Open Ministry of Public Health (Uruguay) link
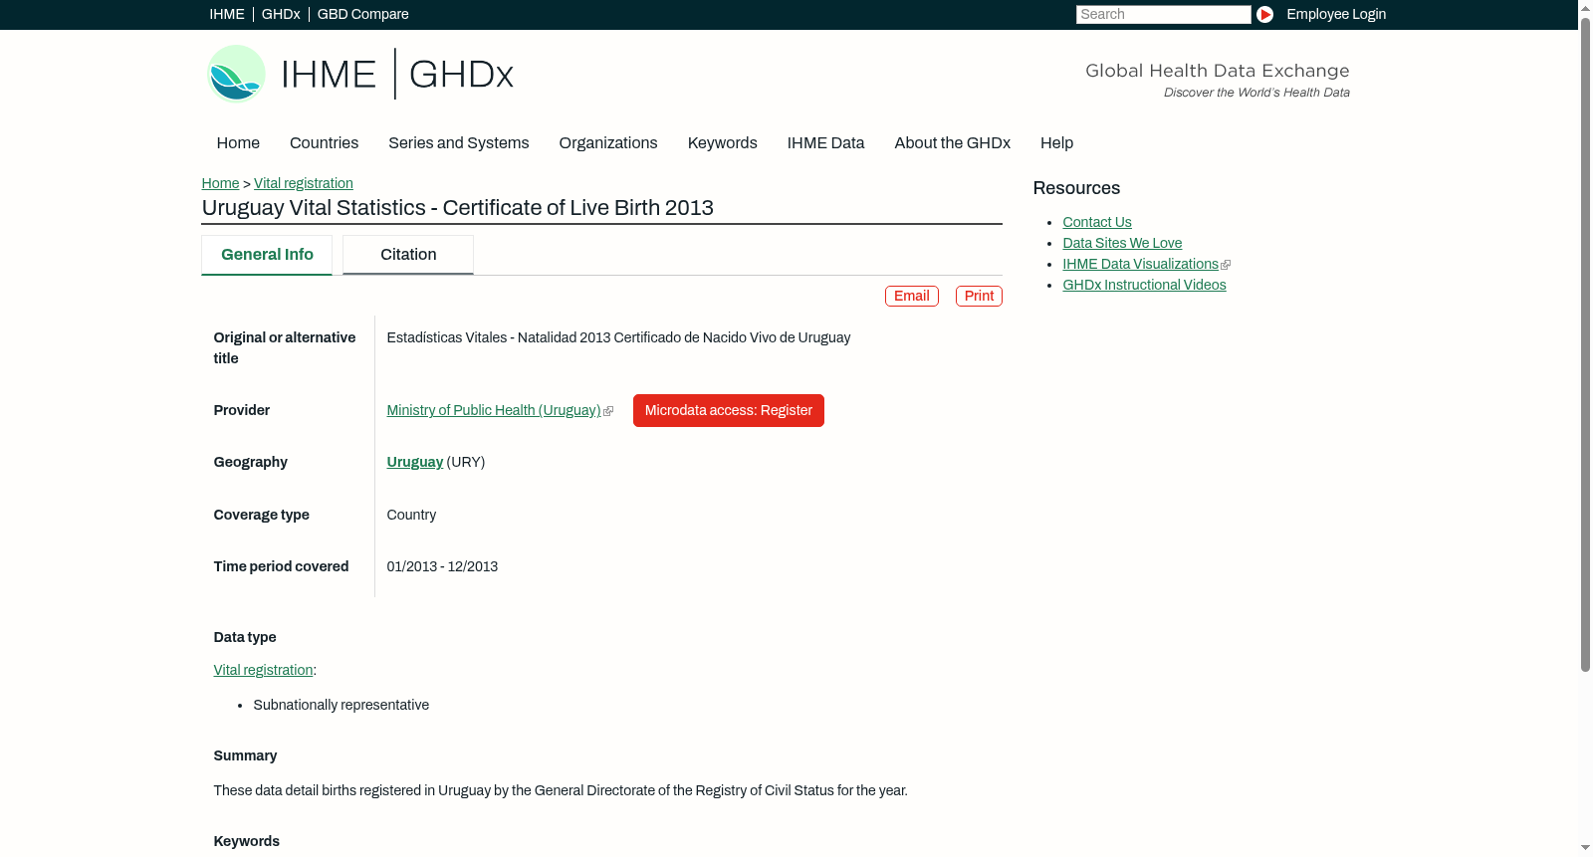1593x857 pixels. [x=494, y=410]
